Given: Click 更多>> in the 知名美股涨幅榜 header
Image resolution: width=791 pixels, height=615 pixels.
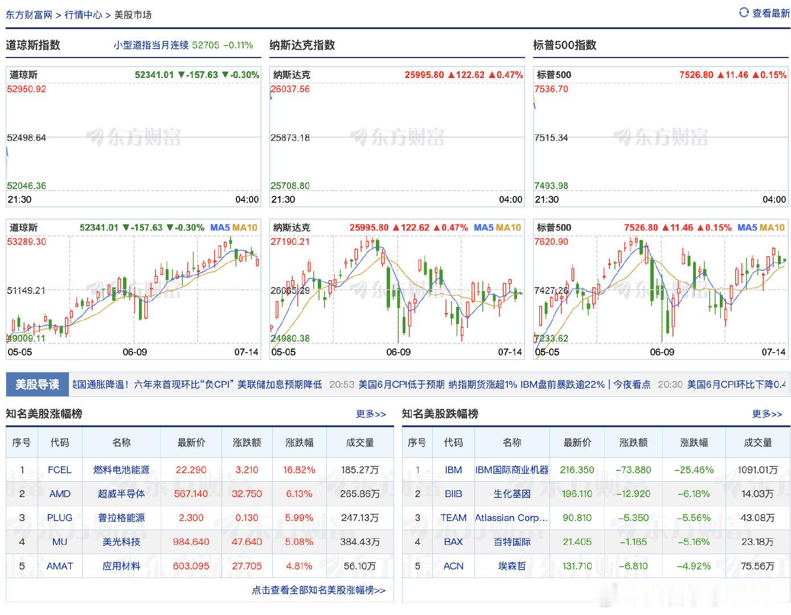Looking at the screenshot, I should point(371,414).
